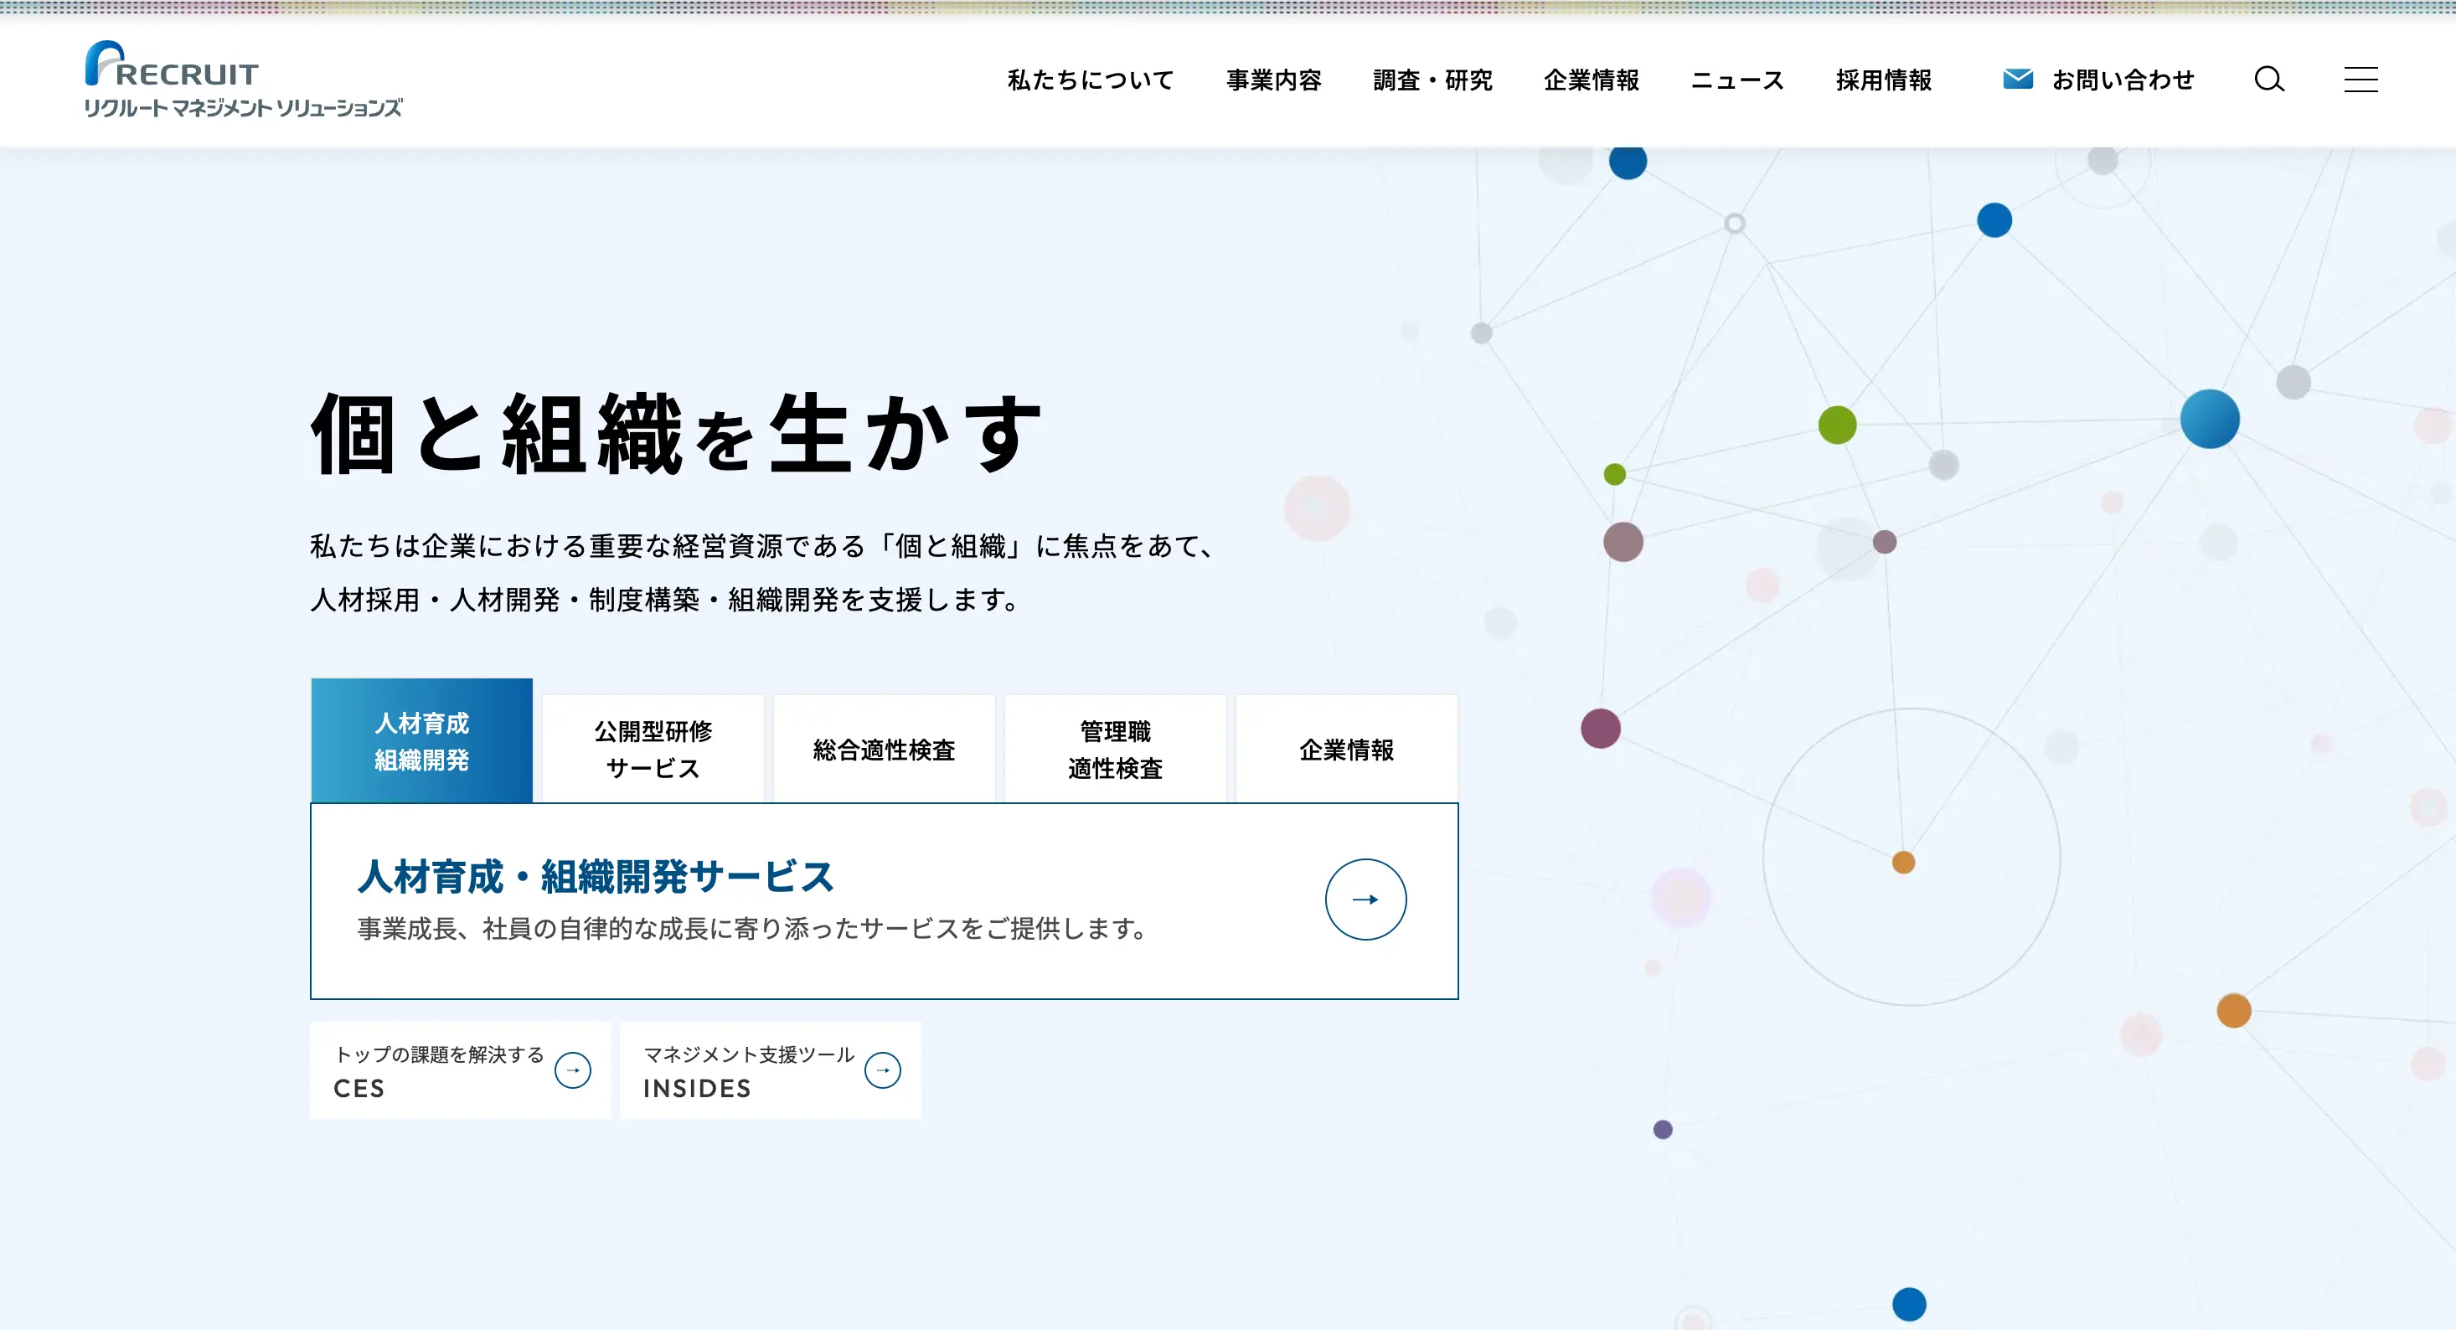Switch to the 総合適性検査 tab
Screen dimensions: 2456x1330
click(884, 750)
